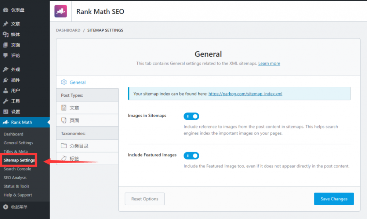This screenshot has width=367, height=219.
Task: Open 用户 users icon in sidebar
Action: (x=6, y=90)
